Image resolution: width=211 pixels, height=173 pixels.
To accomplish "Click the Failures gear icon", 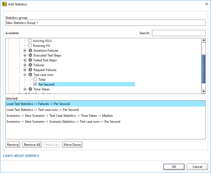I will point(30,65).
